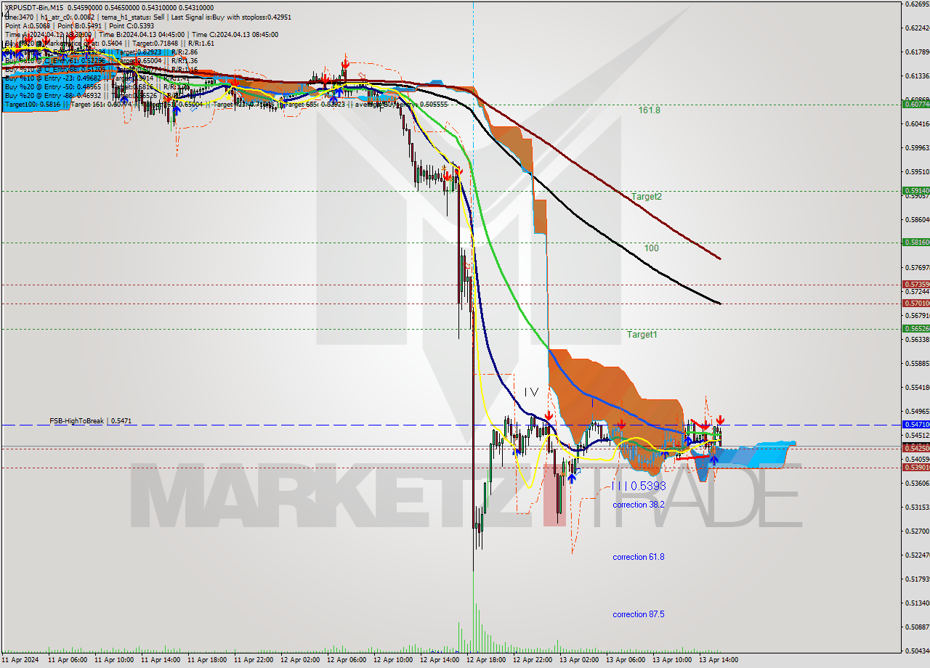Click the red 0.5735 price tag

(915, 285)
